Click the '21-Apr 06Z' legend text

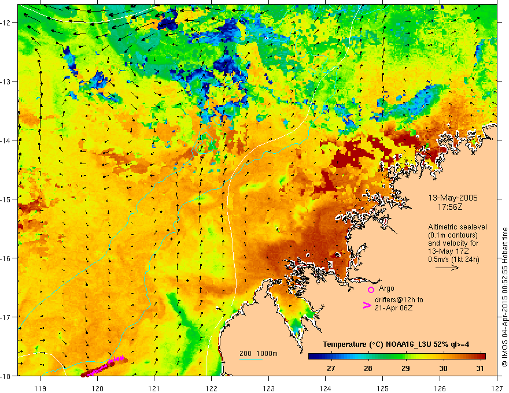click(x=393, y=308)
